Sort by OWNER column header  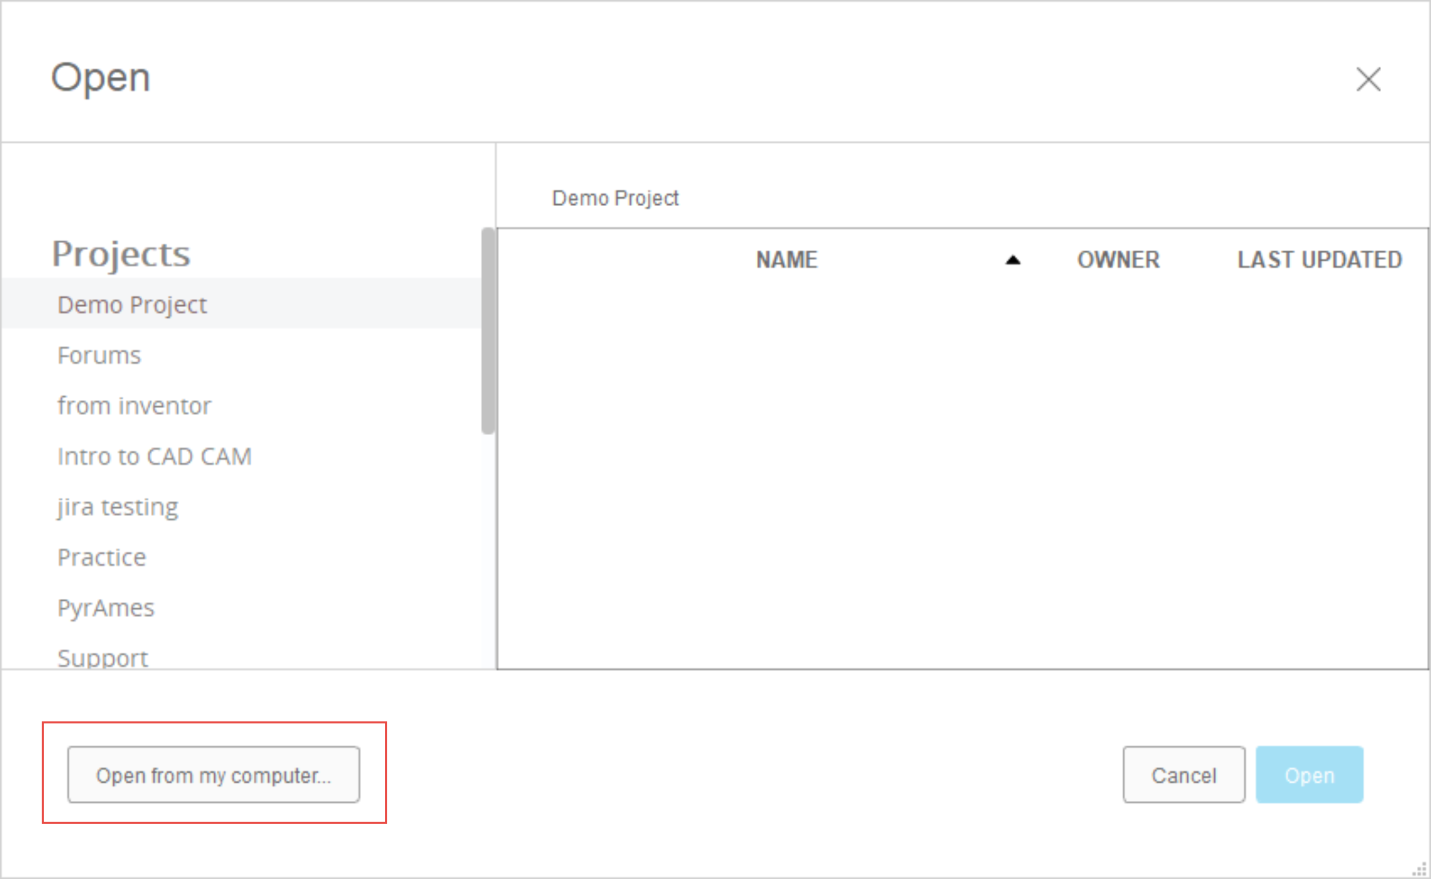click(1118, 259)
